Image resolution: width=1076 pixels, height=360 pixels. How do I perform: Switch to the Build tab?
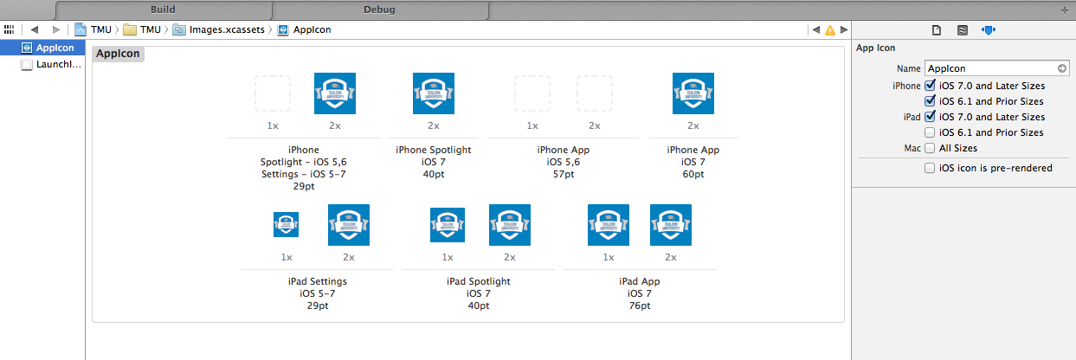[163, 10]
